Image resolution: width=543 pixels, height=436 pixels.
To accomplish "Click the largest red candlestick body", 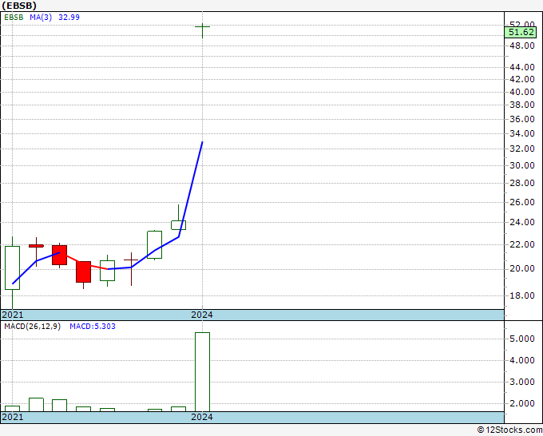I will coord(84,272).
